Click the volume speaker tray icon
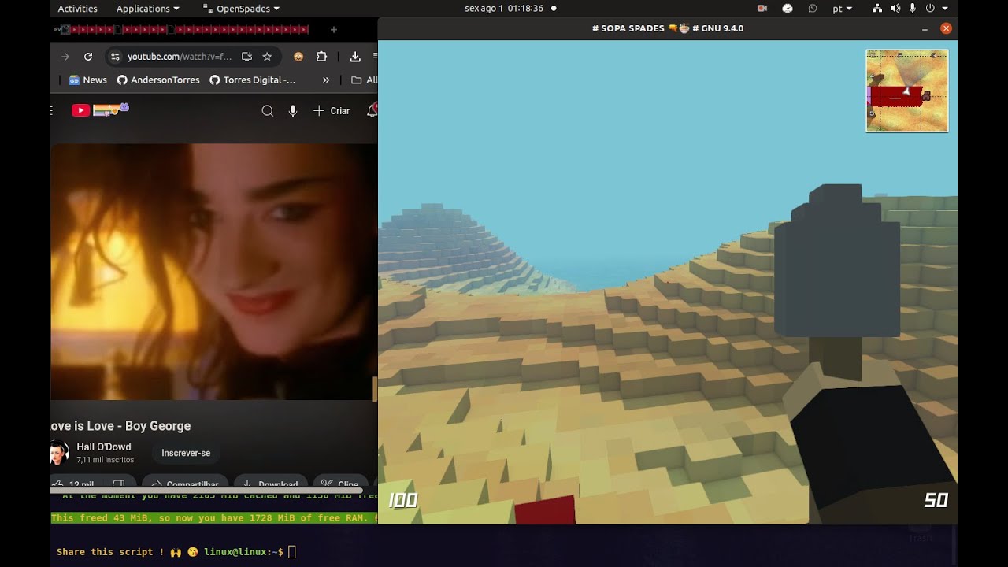This screenshot has width=1008, height=567. 895,9
